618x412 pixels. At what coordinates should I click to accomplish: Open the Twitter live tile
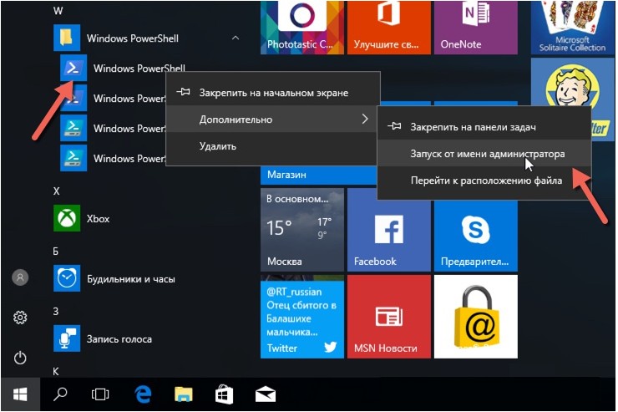tap(302, 317)
